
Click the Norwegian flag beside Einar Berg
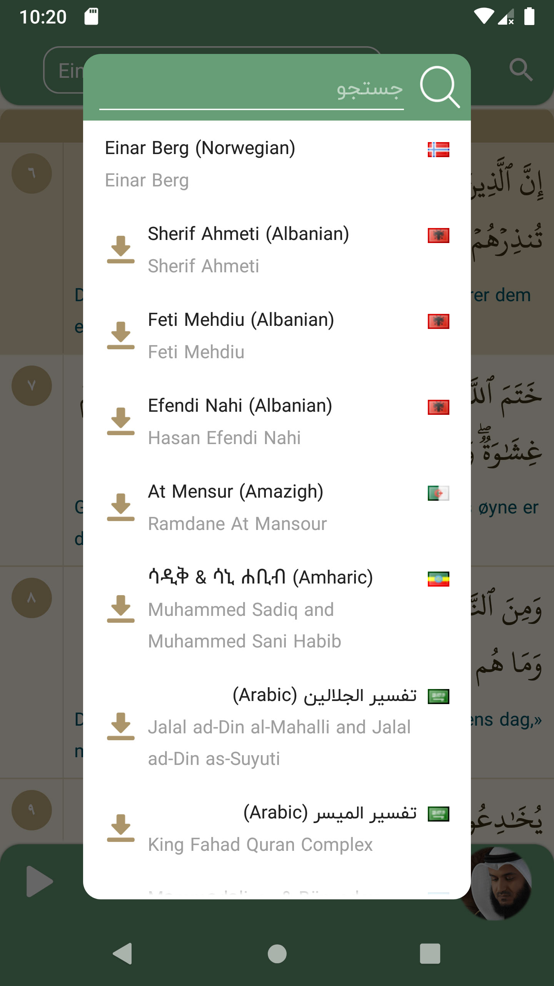click(x=439, y=149)
